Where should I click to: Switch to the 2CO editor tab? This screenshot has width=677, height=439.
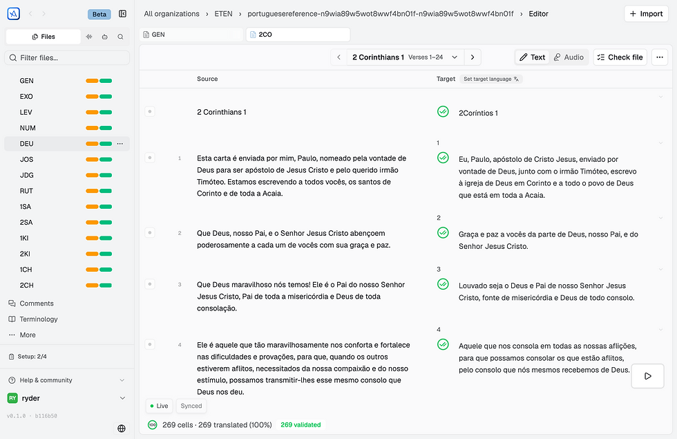(x=298, y=35)
